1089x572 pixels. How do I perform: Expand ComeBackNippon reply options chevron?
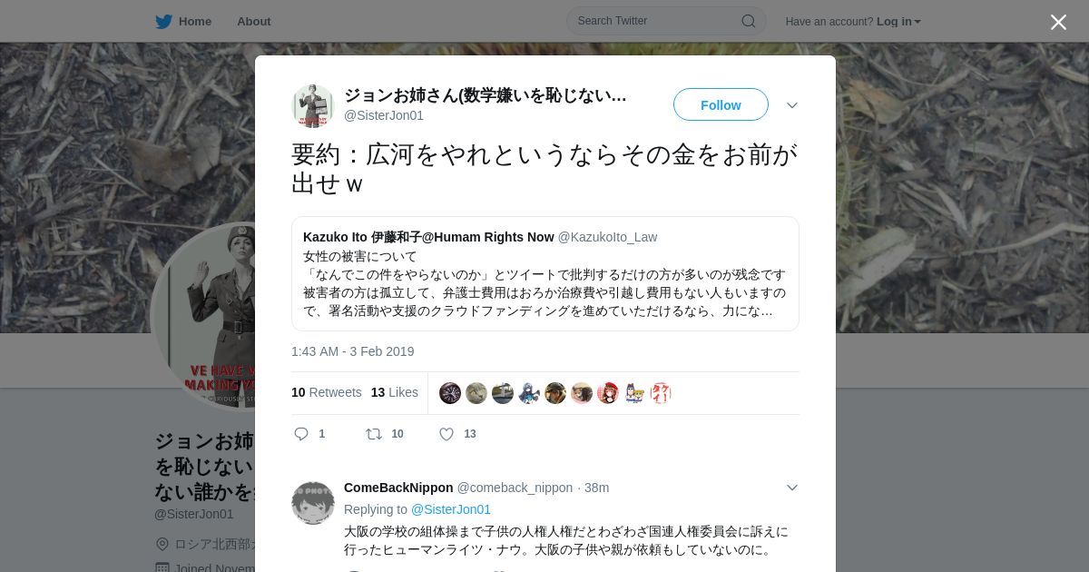pyautogui.click(x=792, y=488)
